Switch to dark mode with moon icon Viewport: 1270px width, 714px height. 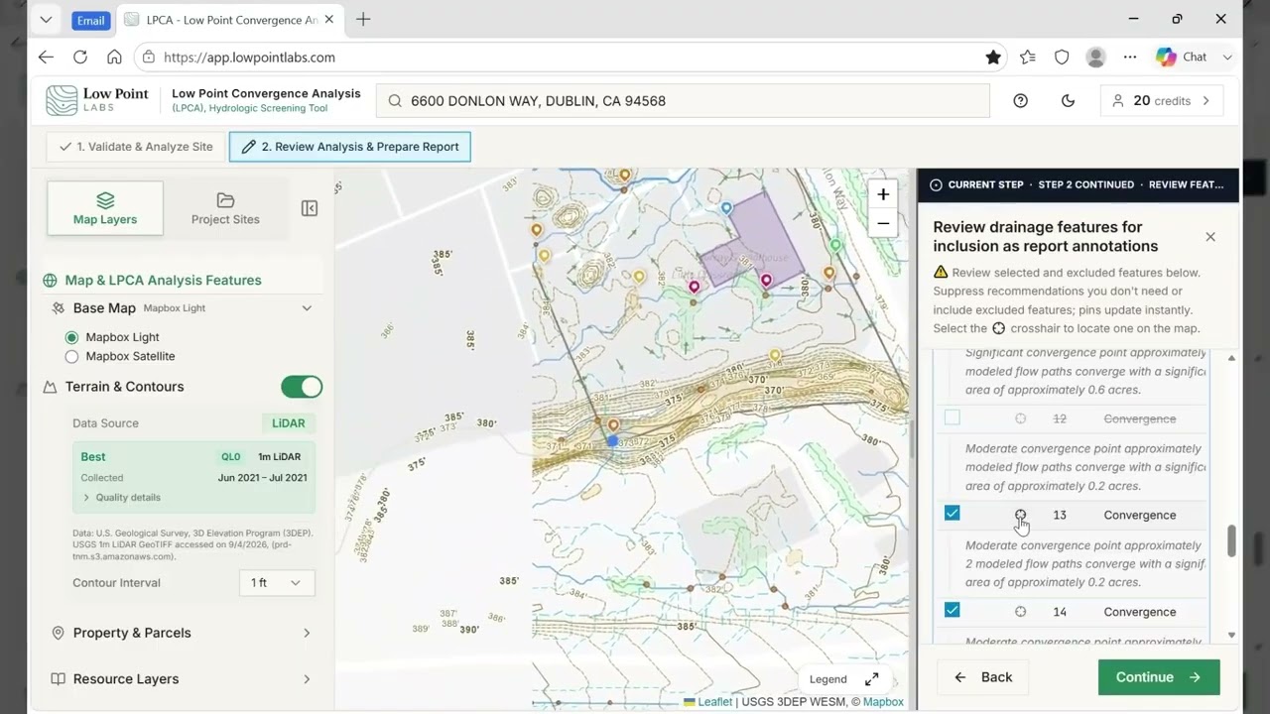[x=1068, y=100]
